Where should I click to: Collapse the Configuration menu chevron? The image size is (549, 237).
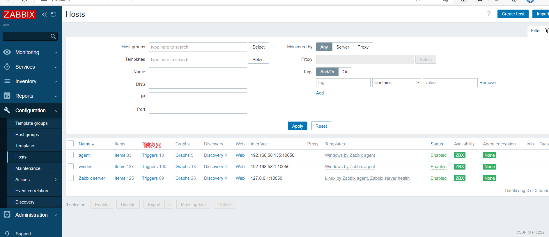[x=56, y=111]
